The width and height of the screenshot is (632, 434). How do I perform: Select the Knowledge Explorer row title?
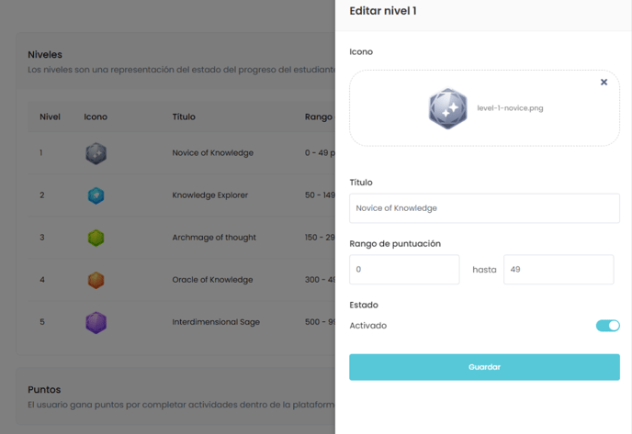pos(210,195)
